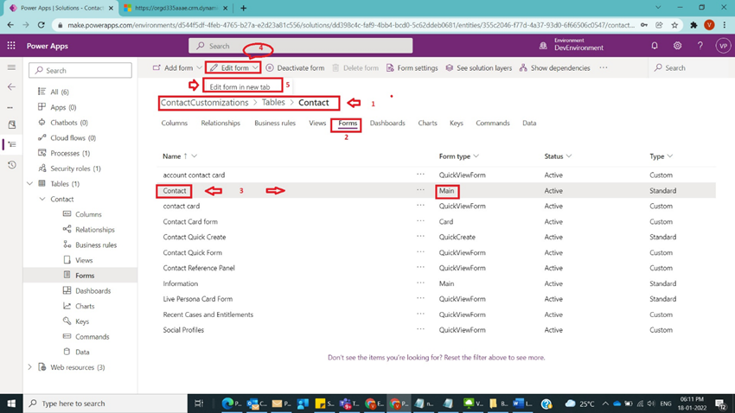The height and width of the screenshot is (413, 735).
Task: Switch to the Keys tab
Action: (x=456, y=124)
